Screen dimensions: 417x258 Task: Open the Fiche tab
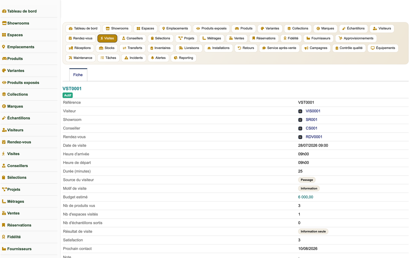pos(78,75)
